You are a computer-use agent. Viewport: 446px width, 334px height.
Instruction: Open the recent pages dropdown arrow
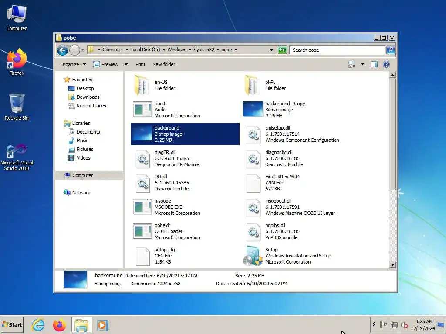tap(83, 50)
